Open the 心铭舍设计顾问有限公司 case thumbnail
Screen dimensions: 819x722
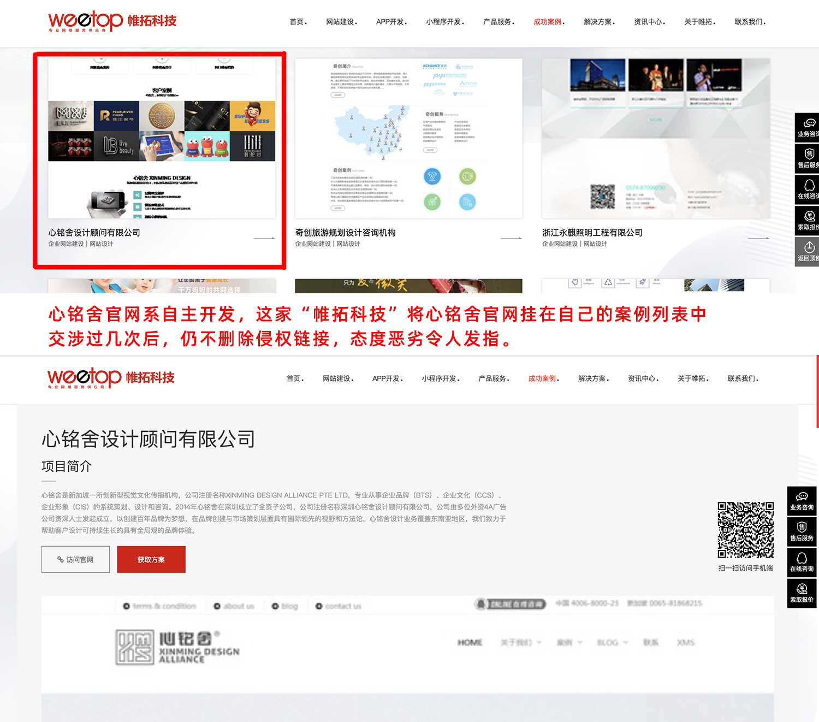(x=162, y=139)
